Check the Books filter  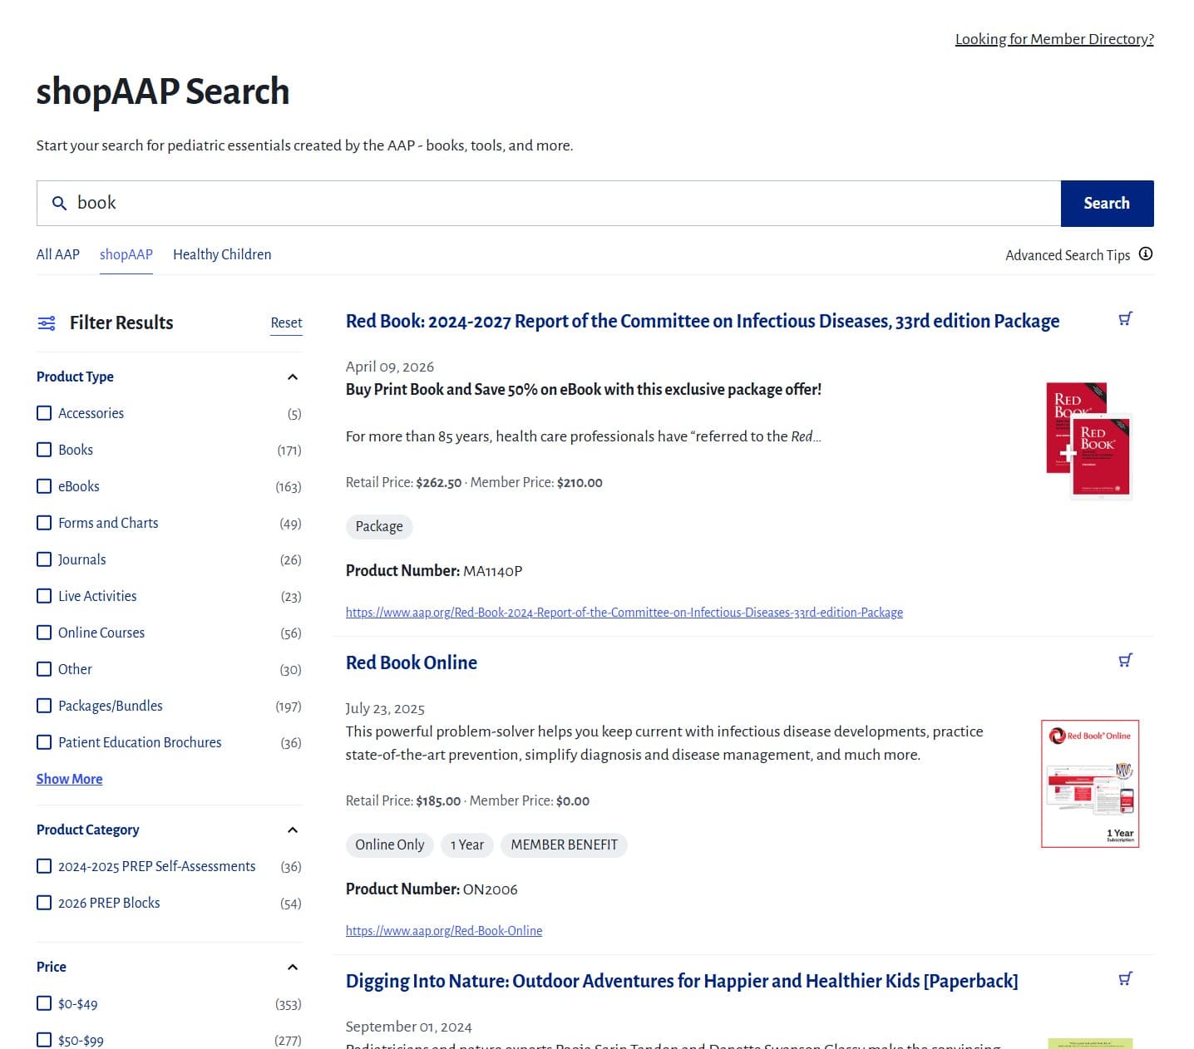pyautogui.click(x=44, y=450)
